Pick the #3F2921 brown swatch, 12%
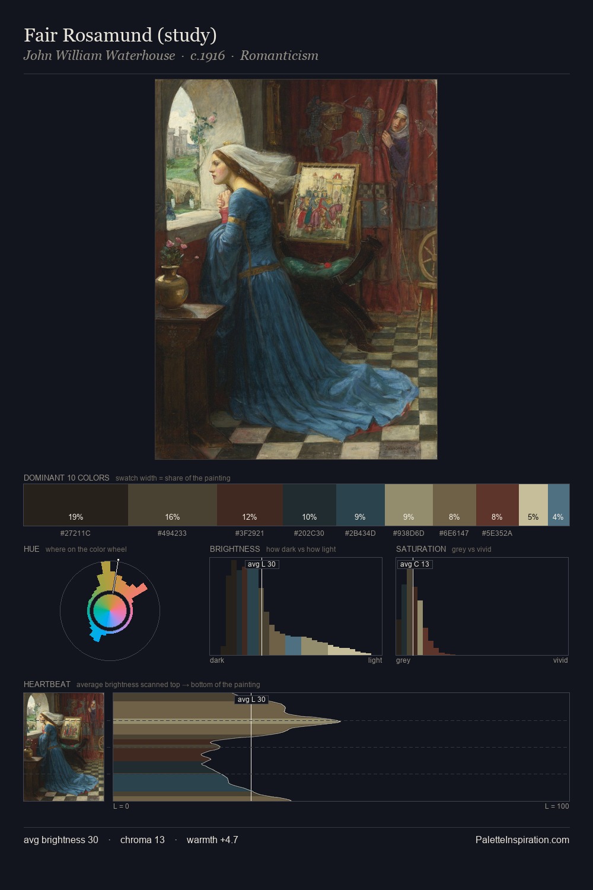This screenshot has height=890, width=593. (250, 505)
